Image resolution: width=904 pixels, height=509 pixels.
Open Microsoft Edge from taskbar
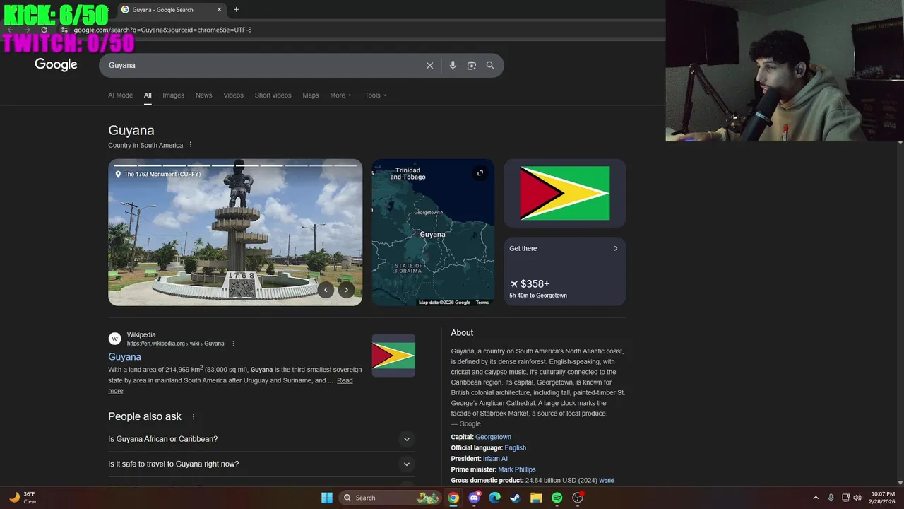(495, 498)
